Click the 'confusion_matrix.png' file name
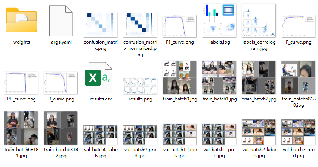Image resolution: width=318 pixels, height=167 pixels. (x=101, y=45)
